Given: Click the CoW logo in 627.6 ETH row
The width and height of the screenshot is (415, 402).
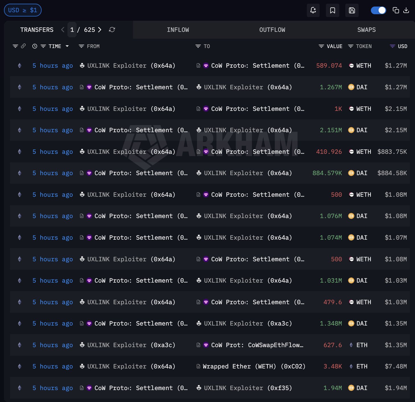Looking at the screenshot, I should pos(206,345).
